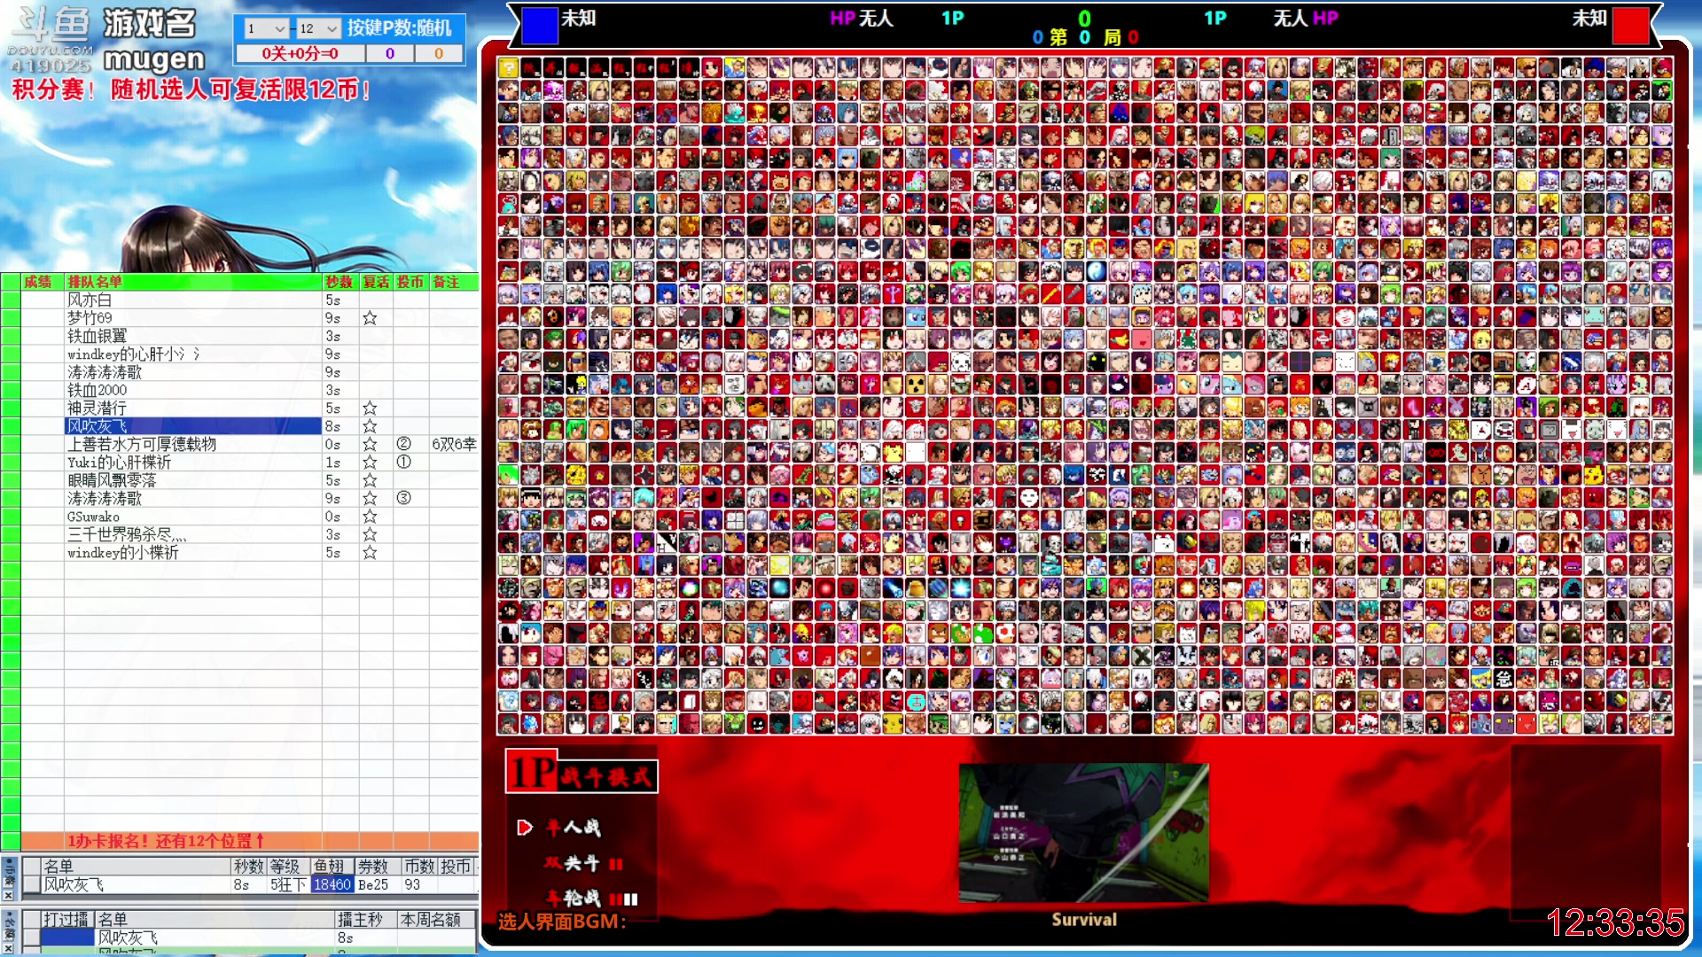
Task: Click the orange 0 counter box
Action: click(x=438, y=54)
